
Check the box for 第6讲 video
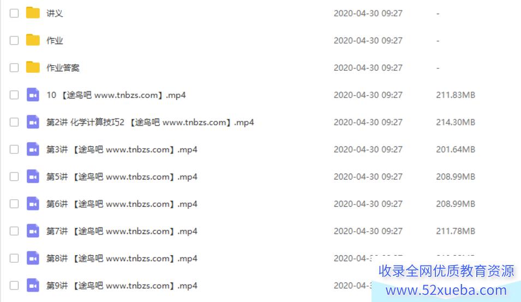pos(14,204)
